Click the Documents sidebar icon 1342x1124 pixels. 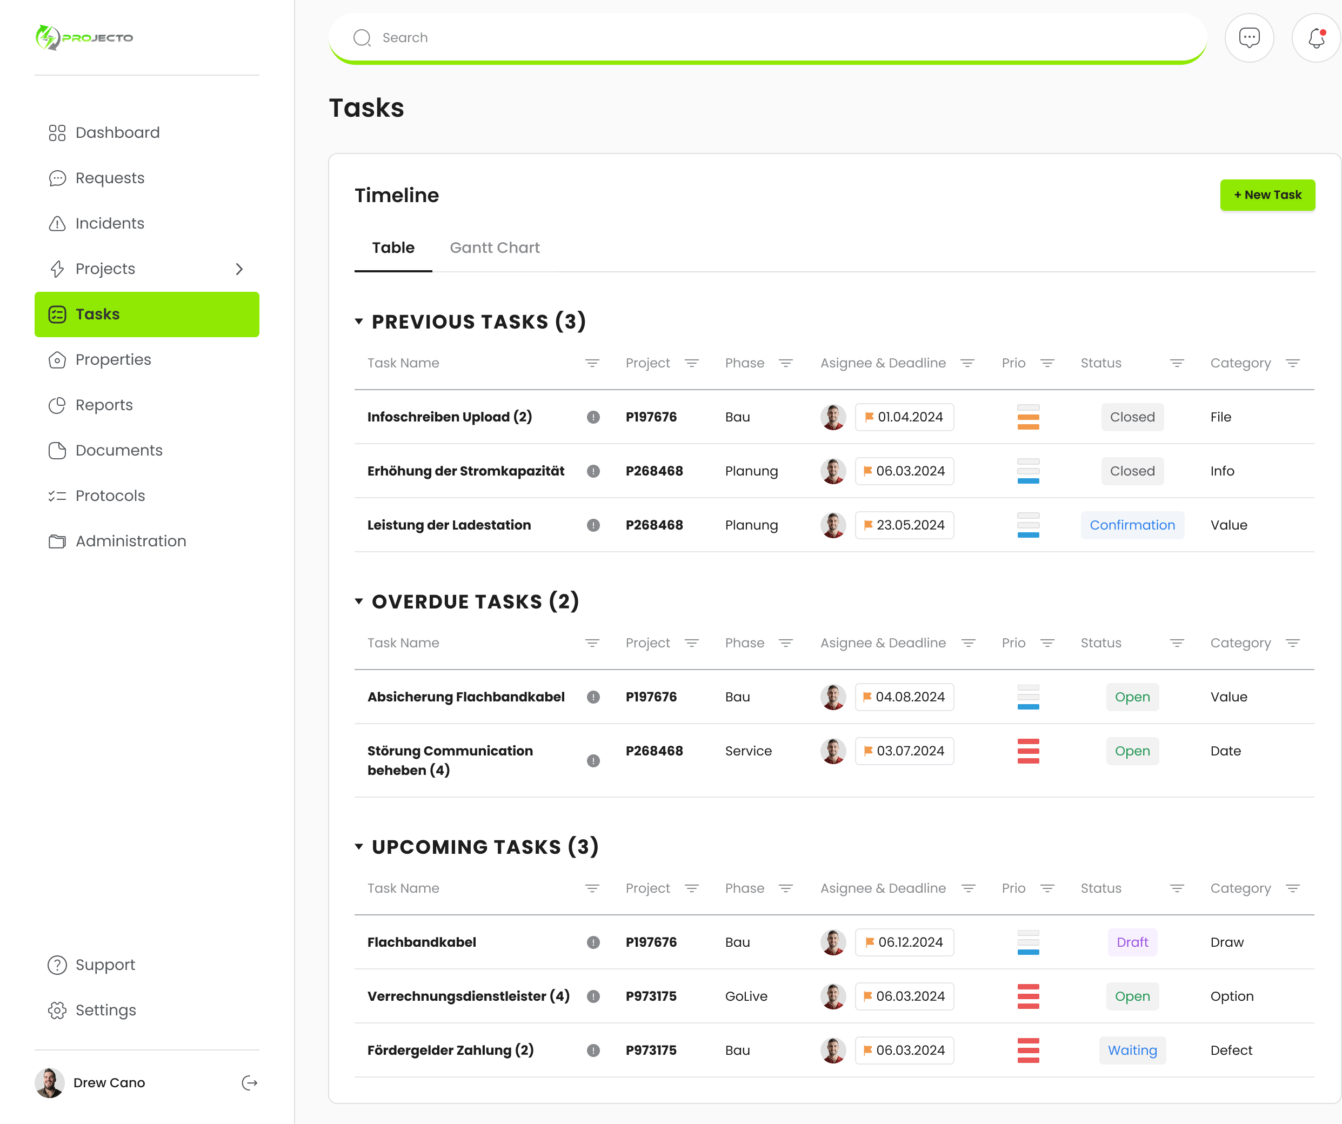click(x=57, y=450)
